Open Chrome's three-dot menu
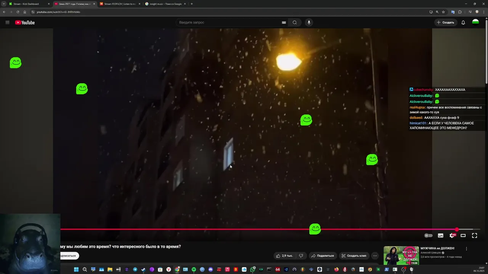Image resolution: width=488 pixels, height=274 pixels. [x=484, y=12]
